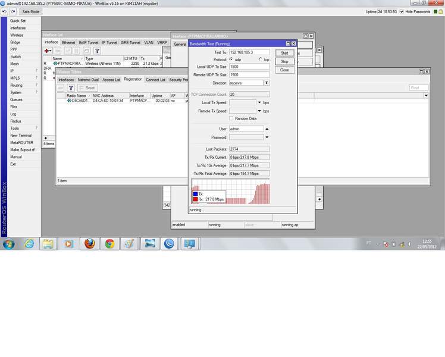The image size is (445, 357).
Task: Expand the Tools submenu in sidebar
Action: click(37, 128)
